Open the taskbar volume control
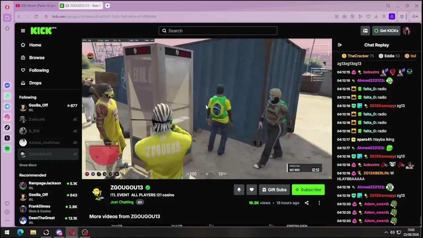This screenshot has height=238, width=423. click(x=392, y=232)
